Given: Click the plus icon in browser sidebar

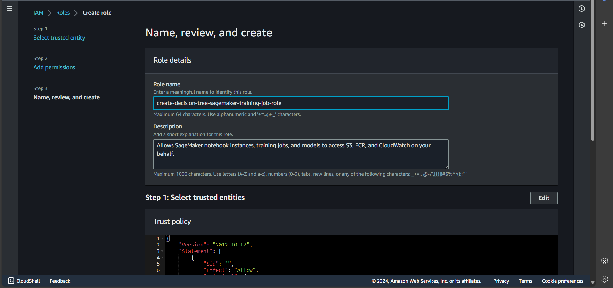Looking at the screenshot, I should pos(604,24).
